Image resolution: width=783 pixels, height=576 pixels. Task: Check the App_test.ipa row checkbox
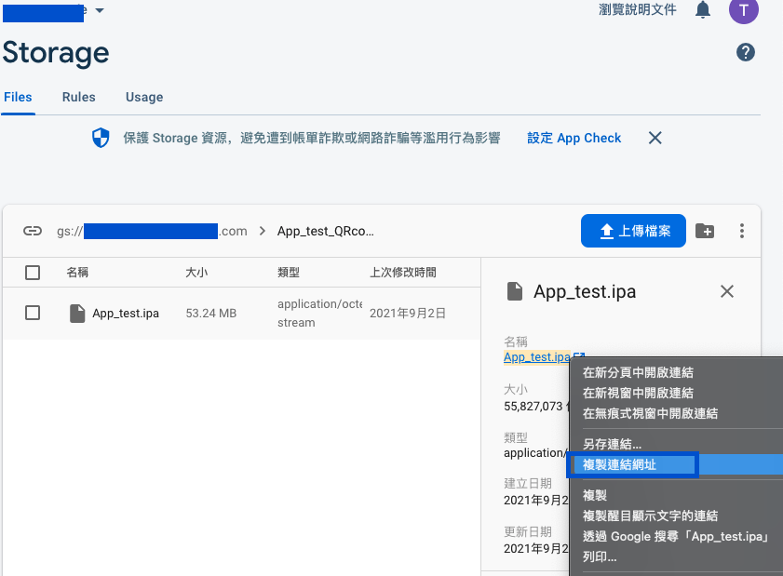(33, 313)
